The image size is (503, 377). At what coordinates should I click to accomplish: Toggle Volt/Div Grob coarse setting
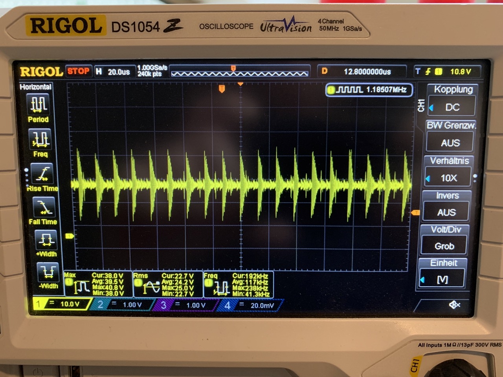click(x=444, y=246)
